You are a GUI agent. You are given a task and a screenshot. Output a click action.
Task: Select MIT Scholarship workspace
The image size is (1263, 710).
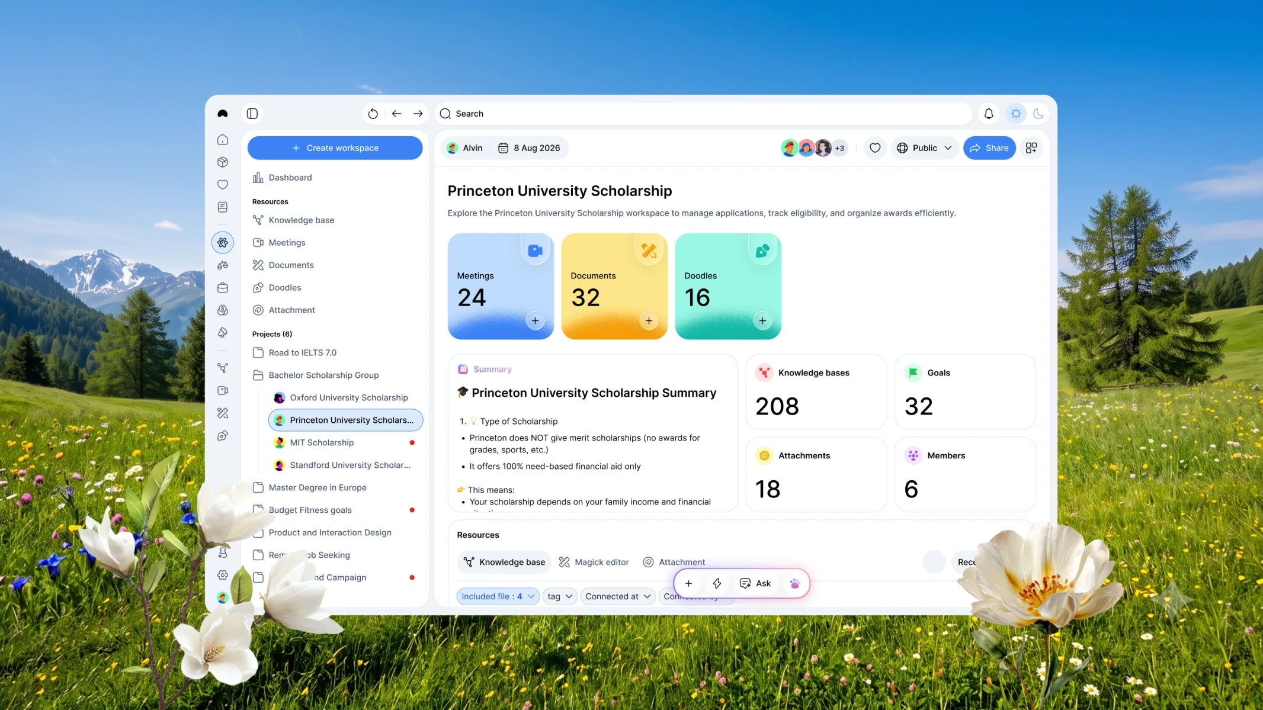click(x=345, y=443)
